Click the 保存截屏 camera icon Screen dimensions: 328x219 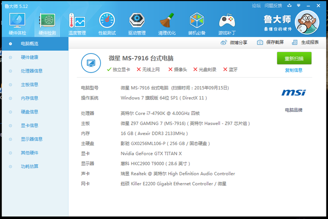(260, 42)
